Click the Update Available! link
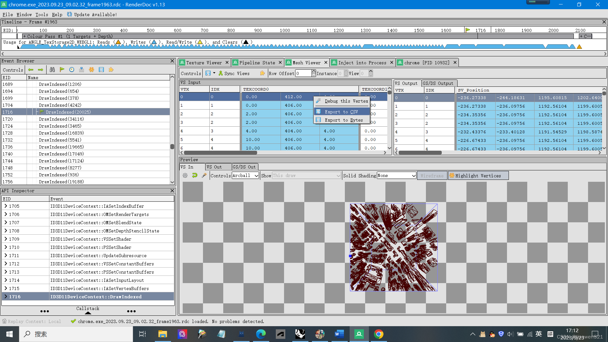This screenshot has width=608, height=342. coord(94,15)
